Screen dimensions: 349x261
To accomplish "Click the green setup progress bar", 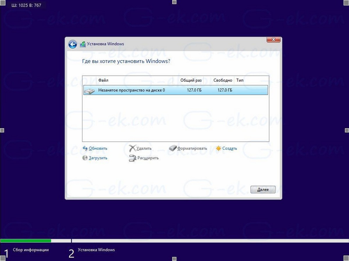I will point(26,241).
